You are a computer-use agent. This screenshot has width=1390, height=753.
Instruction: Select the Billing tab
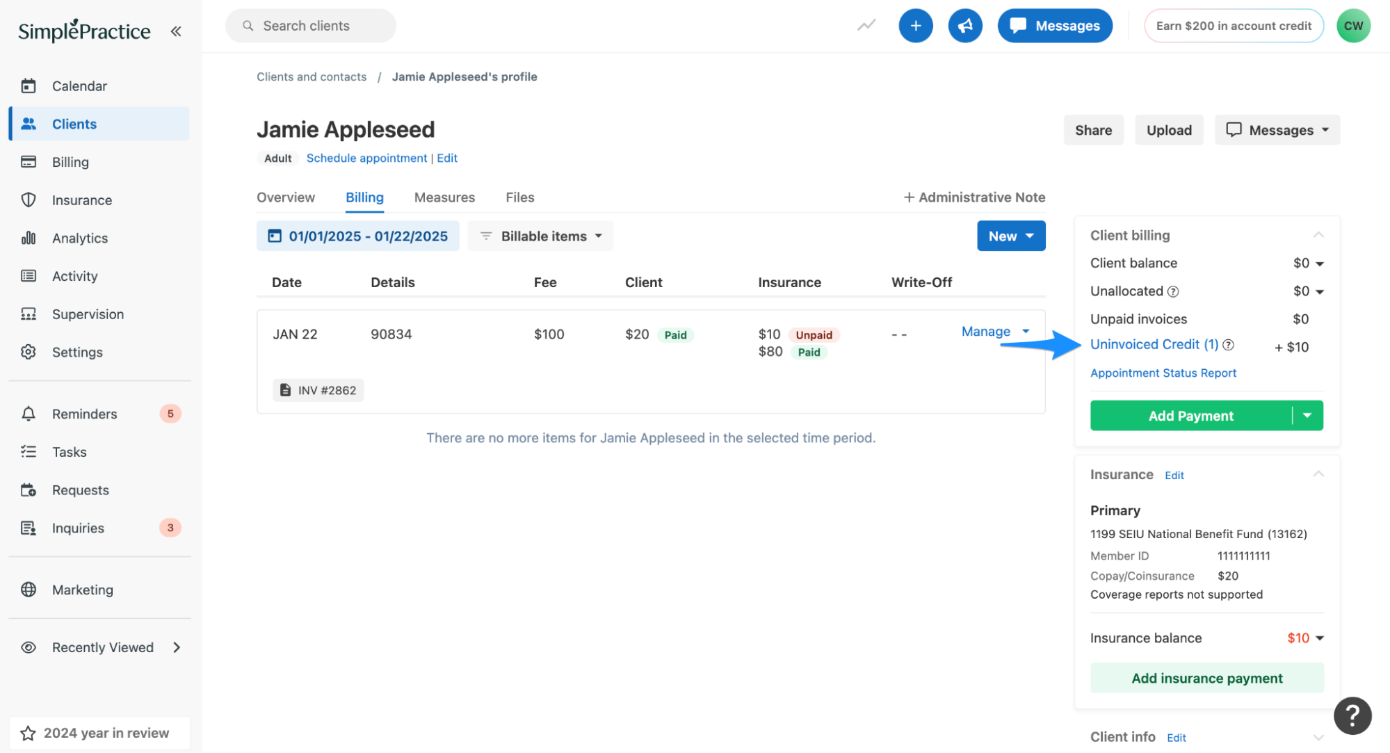click(364, 197)
